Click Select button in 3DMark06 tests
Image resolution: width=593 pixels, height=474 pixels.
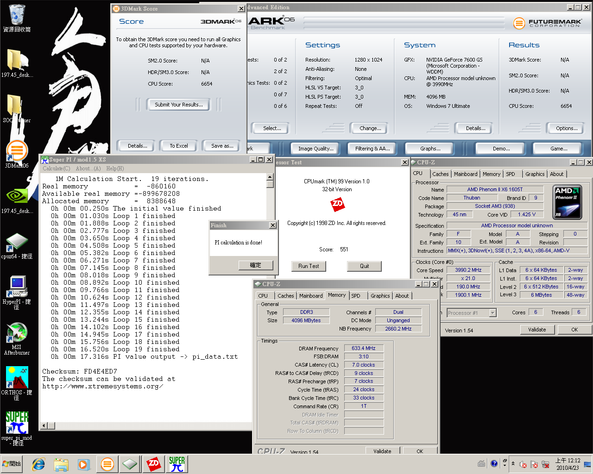271,128
